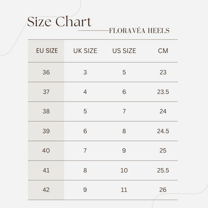Image resolution: width=208 pixels, height=208 pixels.
Task: Click the CM column header
Action: pyautogui.click(x=163, y=50)
